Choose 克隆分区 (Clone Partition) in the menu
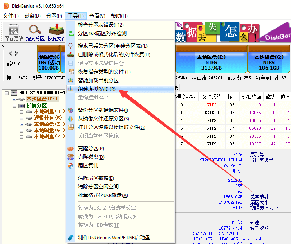 [91, 148]
